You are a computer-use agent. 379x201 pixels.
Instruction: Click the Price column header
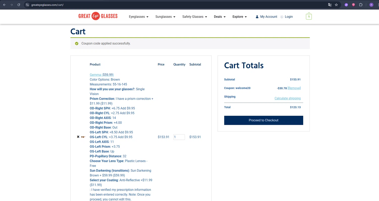tap(161, 64)
